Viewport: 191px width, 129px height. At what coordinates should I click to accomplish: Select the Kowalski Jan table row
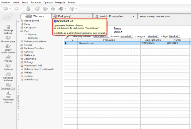(127, 43)
